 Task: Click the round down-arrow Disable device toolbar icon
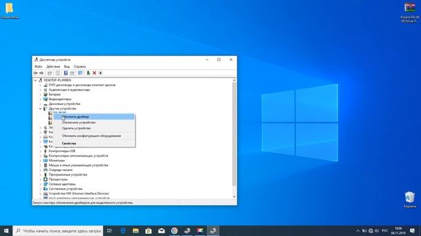pos(101,73)
